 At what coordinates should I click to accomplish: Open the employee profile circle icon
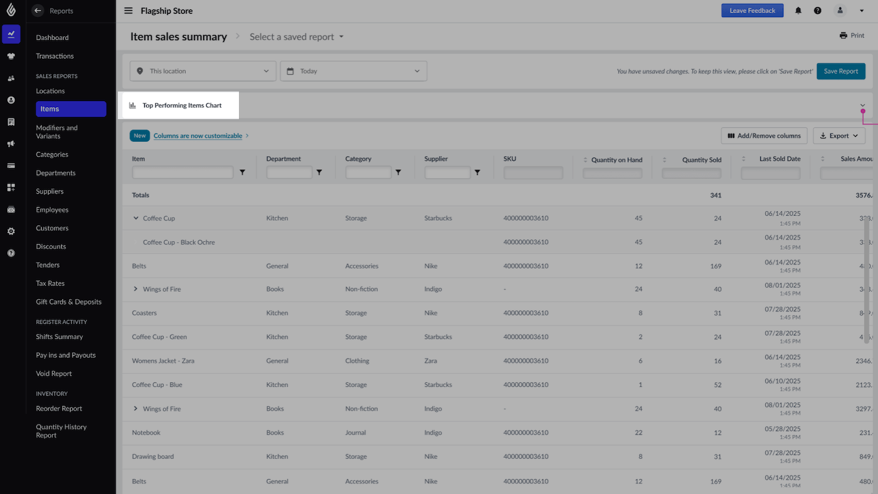click(x=11, y=100)
